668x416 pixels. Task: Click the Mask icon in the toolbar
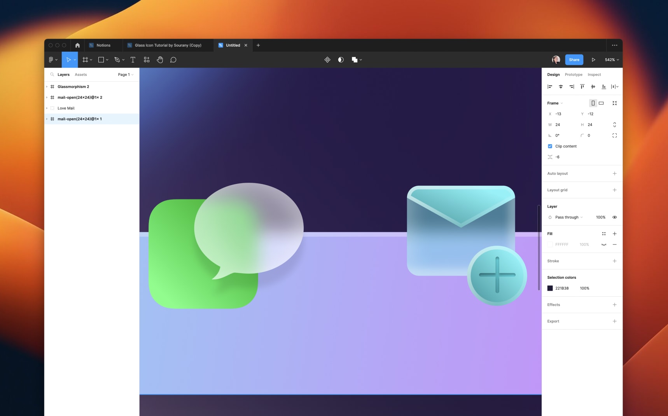(340, 59)
